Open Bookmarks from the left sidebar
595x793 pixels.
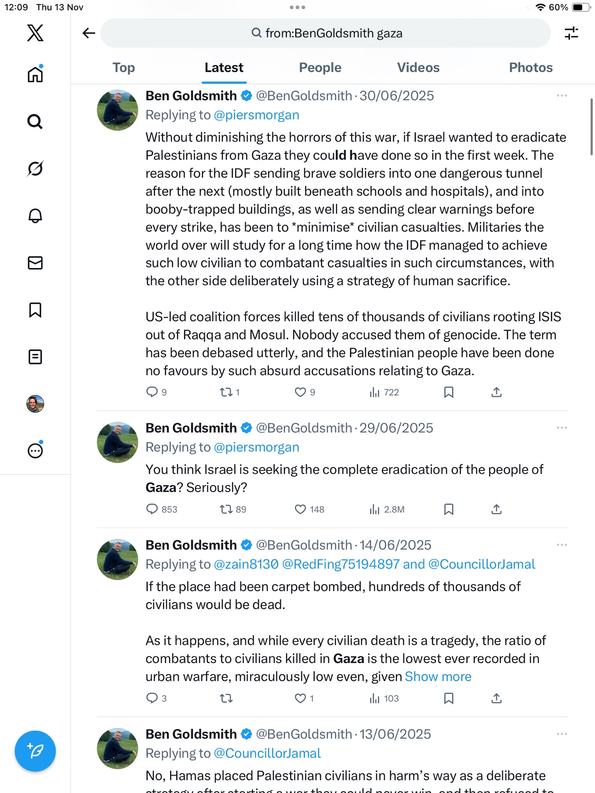(35, 310)
